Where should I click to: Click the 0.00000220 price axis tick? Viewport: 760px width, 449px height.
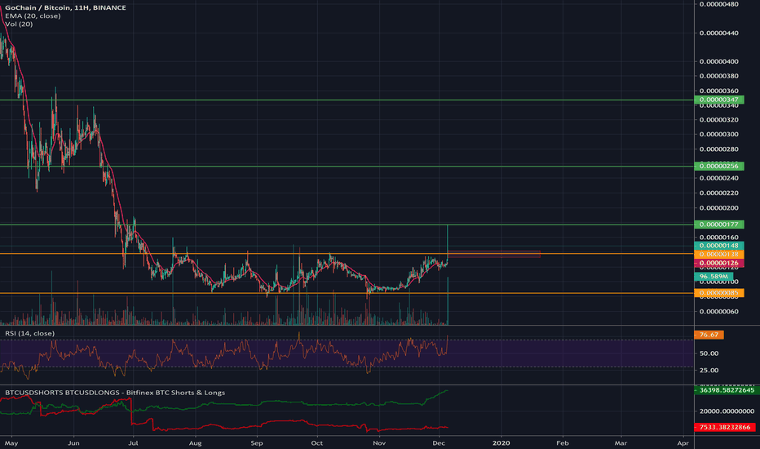tap(718, 193)
